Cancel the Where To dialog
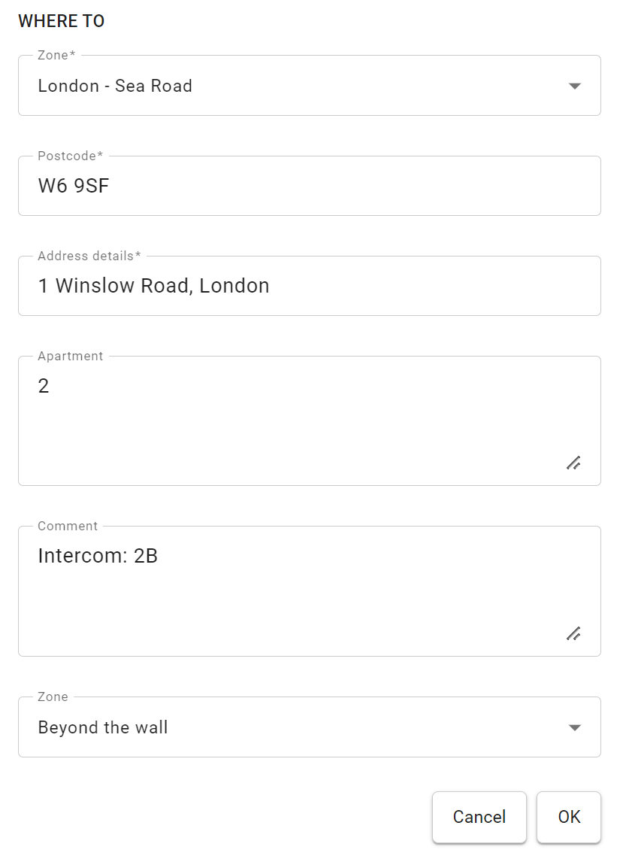The height and width of the screenshot is (865, 620). click(479, 817)
